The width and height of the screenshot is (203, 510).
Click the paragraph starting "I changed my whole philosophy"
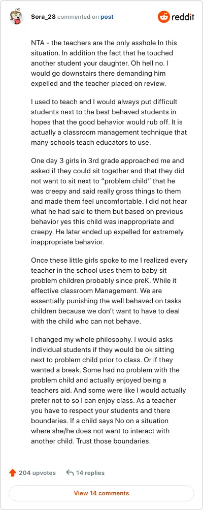(109, 390)
